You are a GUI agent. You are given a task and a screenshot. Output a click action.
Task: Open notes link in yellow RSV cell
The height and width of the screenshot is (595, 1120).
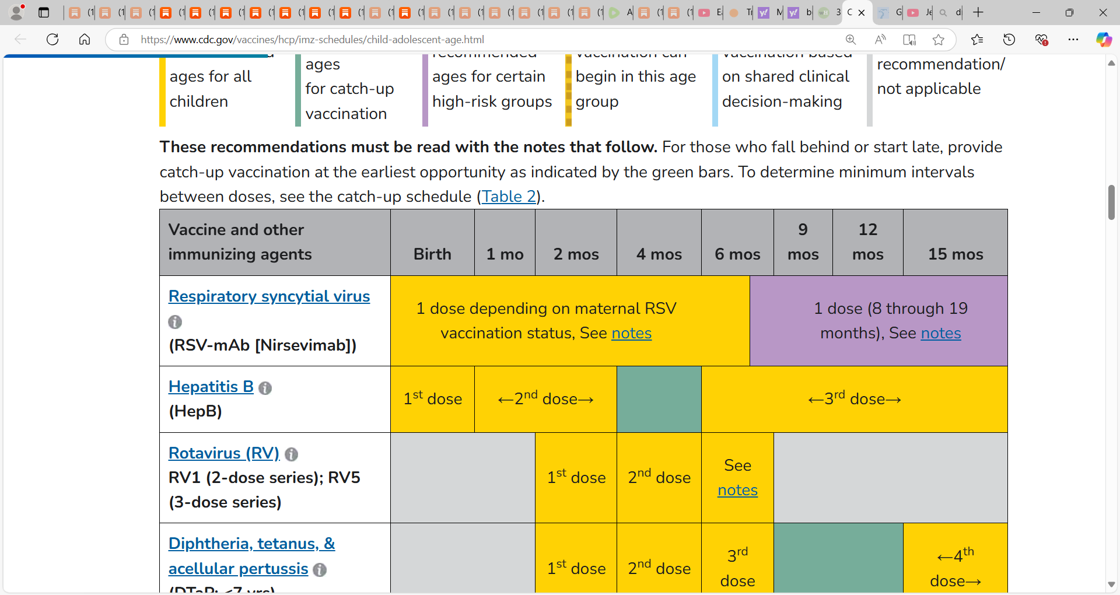click(632, 333)
